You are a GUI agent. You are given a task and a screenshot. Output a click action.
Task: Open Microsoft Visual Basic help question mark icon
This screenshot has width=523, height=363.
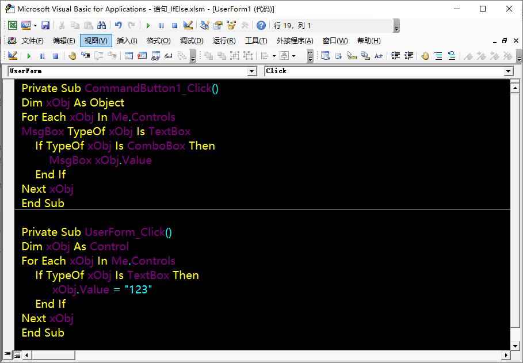[x=261, y=25]
